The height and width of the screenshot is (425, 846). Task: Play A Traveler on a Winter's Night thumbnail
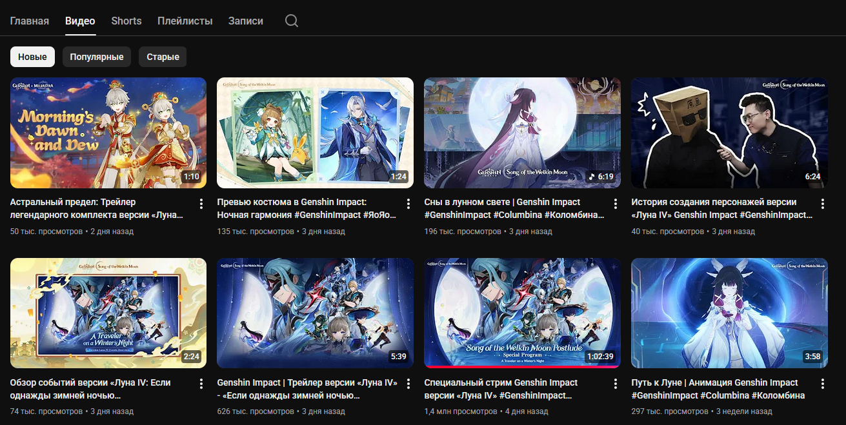click(108, 313)
